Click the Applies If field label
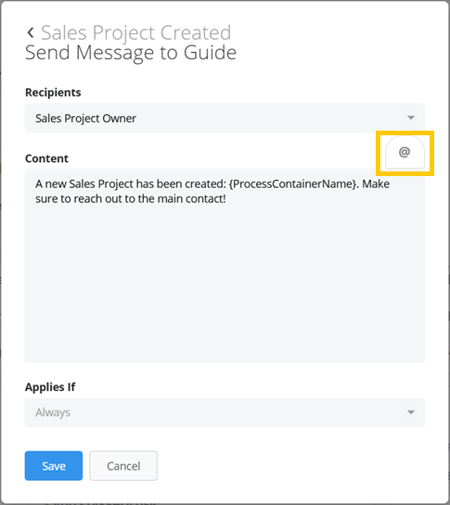Image resolution: width=450 pixels, height=505 pixels. point(50,386)
